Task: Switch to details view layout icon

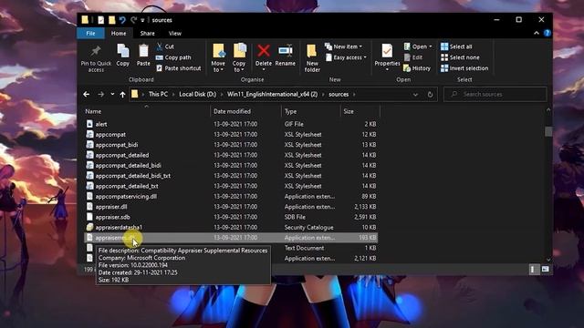Action: point(534,270)
